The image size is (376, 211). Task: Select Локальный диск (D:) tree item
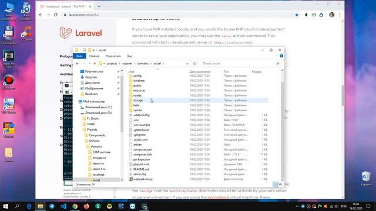pyautogui.click(x=98, y=113)
